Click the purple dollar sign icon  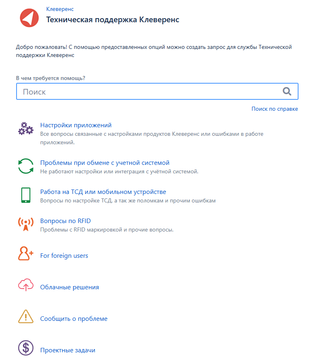(26, 348)
